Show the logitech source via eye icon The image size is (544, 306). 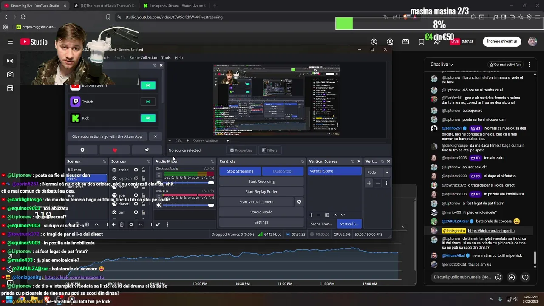coord(136,178)
